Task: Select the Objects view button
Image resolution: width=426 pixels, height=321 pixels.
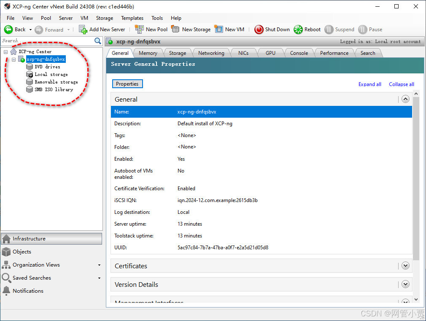Action: (51, 252)
